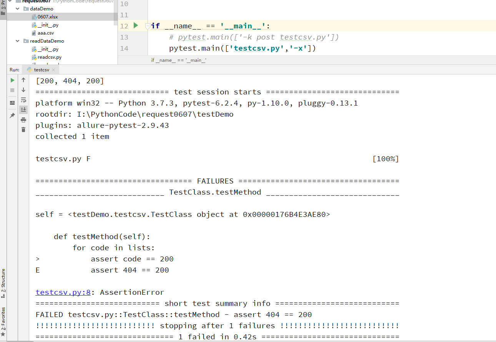Fold the if __name__ block at line 12

click(x=147, y=26)
